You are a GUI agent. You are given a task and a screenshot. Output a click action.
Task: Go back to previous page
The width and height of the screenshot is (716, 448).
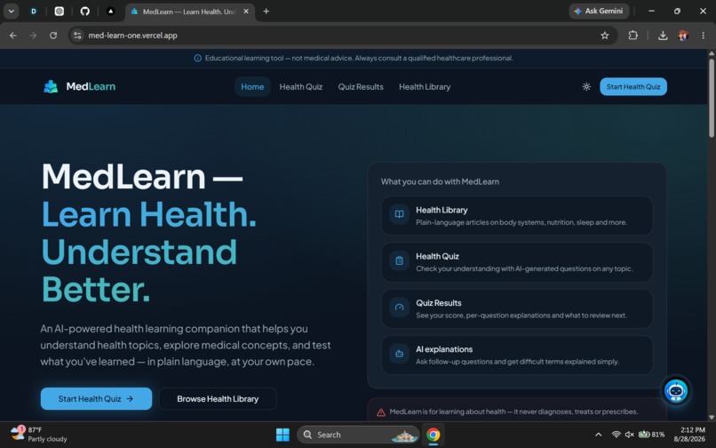[x=13, y=36]
